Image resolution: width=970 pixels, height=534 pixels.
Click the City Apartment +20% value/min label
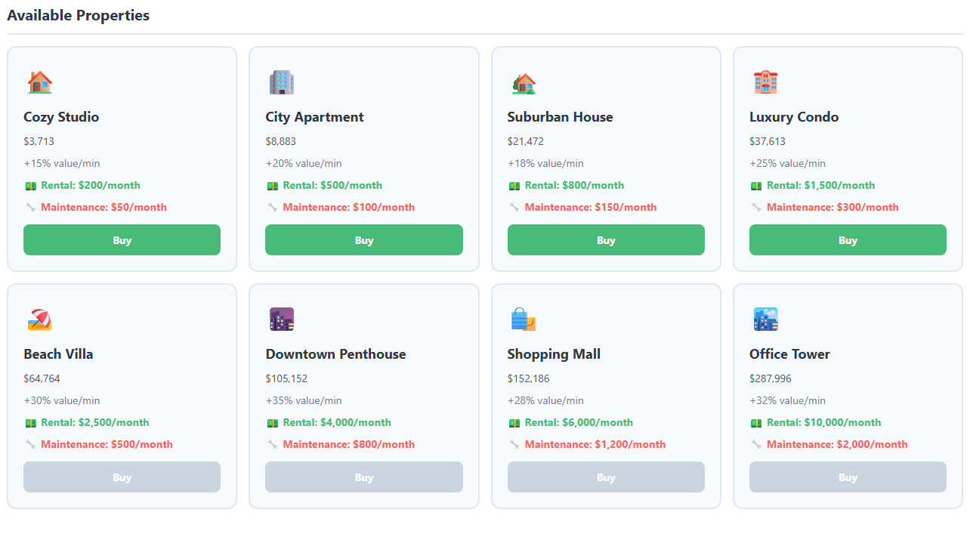coord(304,163)
